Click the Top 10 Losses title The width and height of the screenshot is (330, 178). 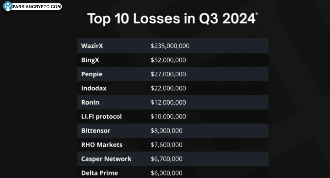click(x=171, y=19)
